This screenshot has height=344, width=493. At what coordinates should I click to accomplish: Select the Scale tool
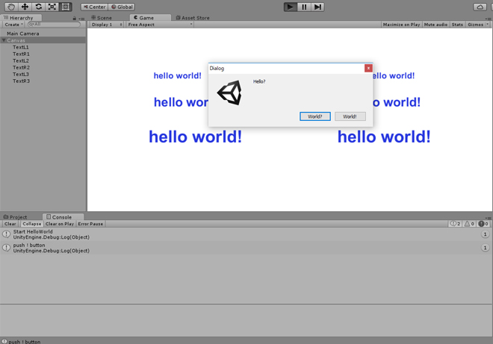point(52,7)
